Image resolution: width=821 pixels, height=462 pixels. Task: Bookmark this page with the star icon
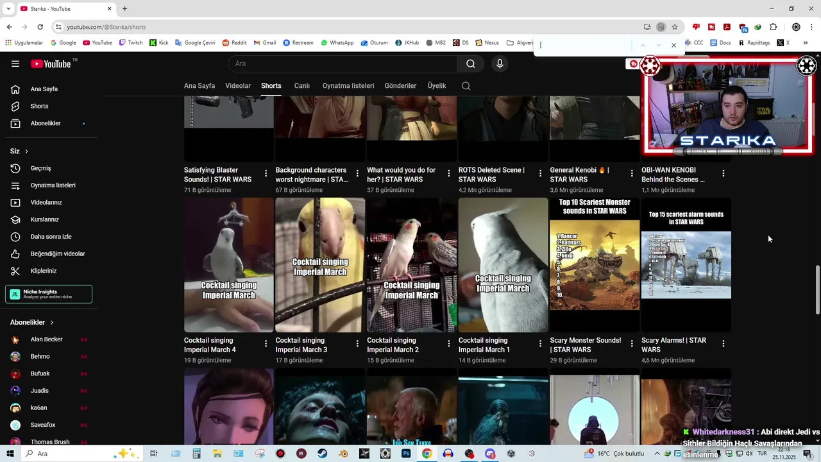click(x=675, y=27)
